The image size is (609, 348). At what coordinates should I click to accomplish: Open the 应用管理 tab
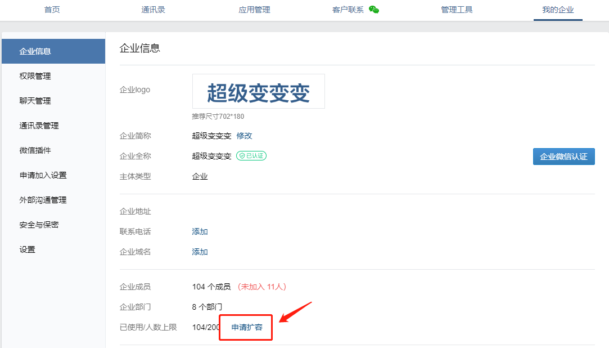254,10
